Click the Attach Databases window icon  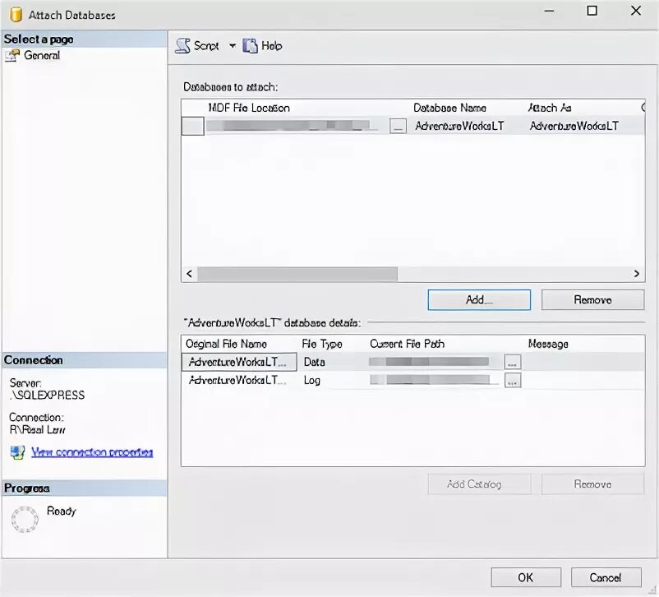point(16,15)
